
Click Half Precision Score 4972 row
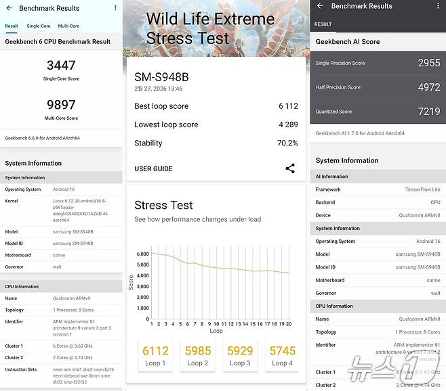[378, 87]
